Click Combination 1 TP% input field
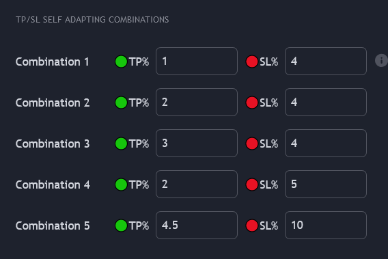 point(197,61)
